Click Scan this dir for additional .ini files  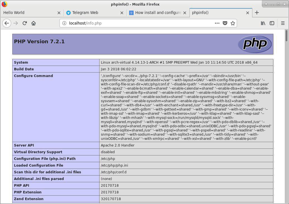coord(48,172)
